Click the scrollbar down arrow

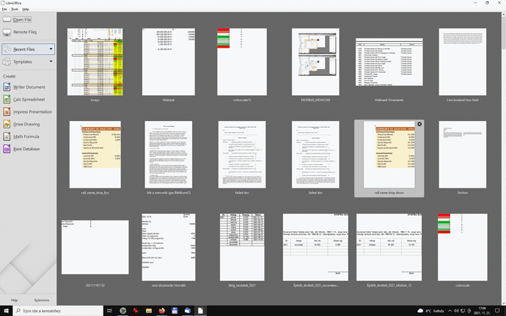coord(503,304)
